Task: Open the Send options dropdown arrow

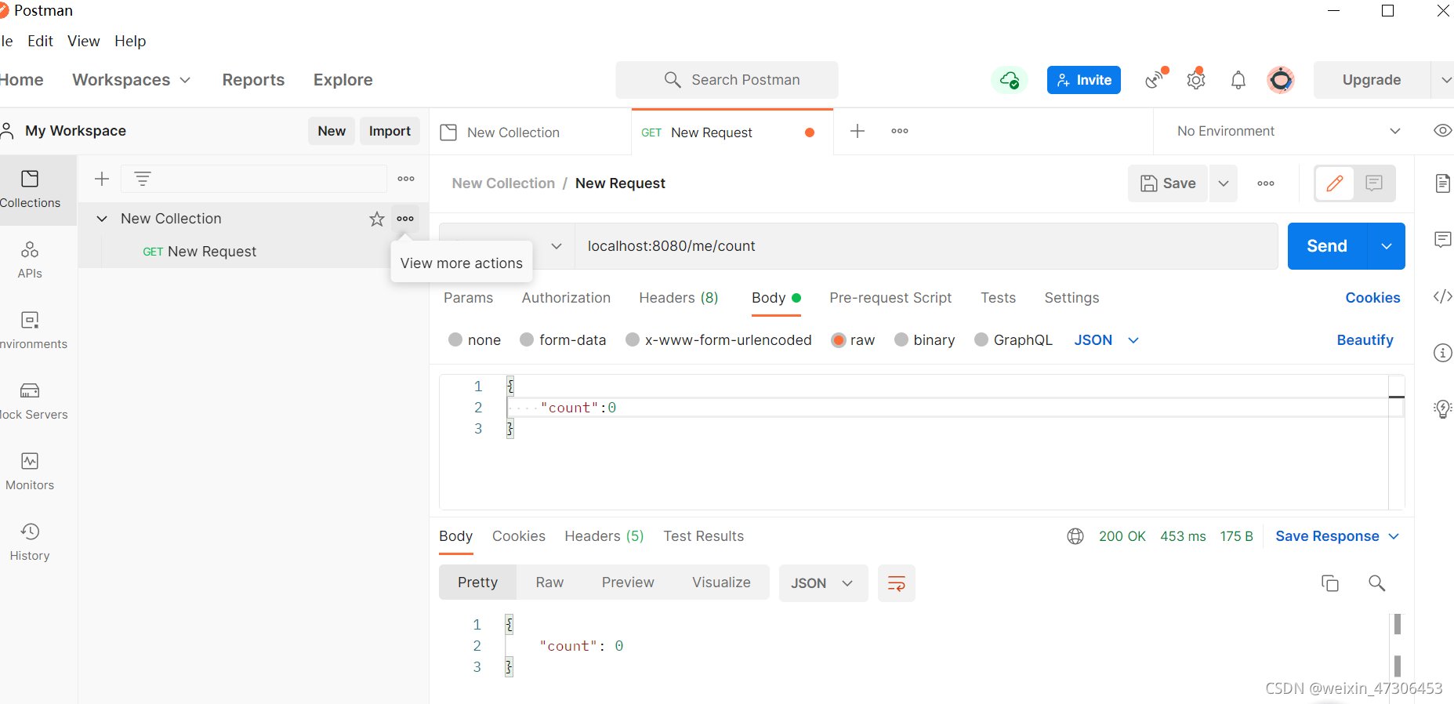Action: click(x=1387, y=246)
